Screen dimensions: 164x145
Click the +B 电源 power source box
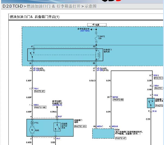[97, 25]
